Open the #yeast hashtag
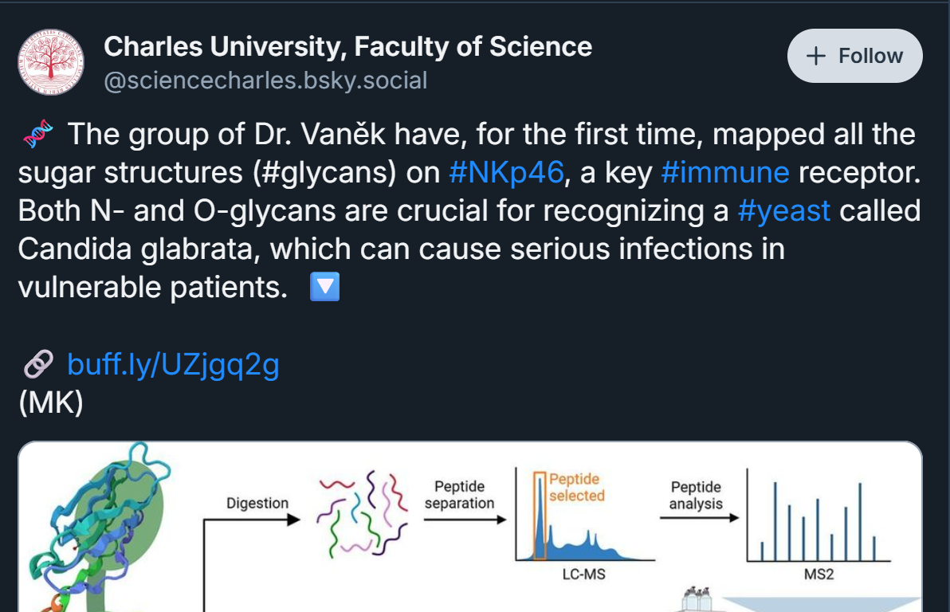 click(784, 211)
